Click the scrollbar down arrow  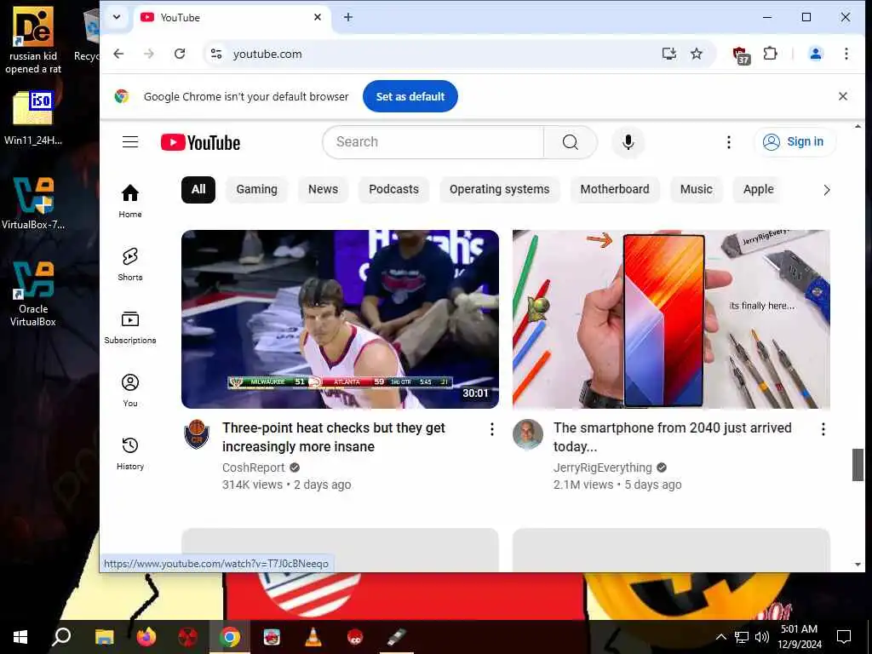point(858,565)
